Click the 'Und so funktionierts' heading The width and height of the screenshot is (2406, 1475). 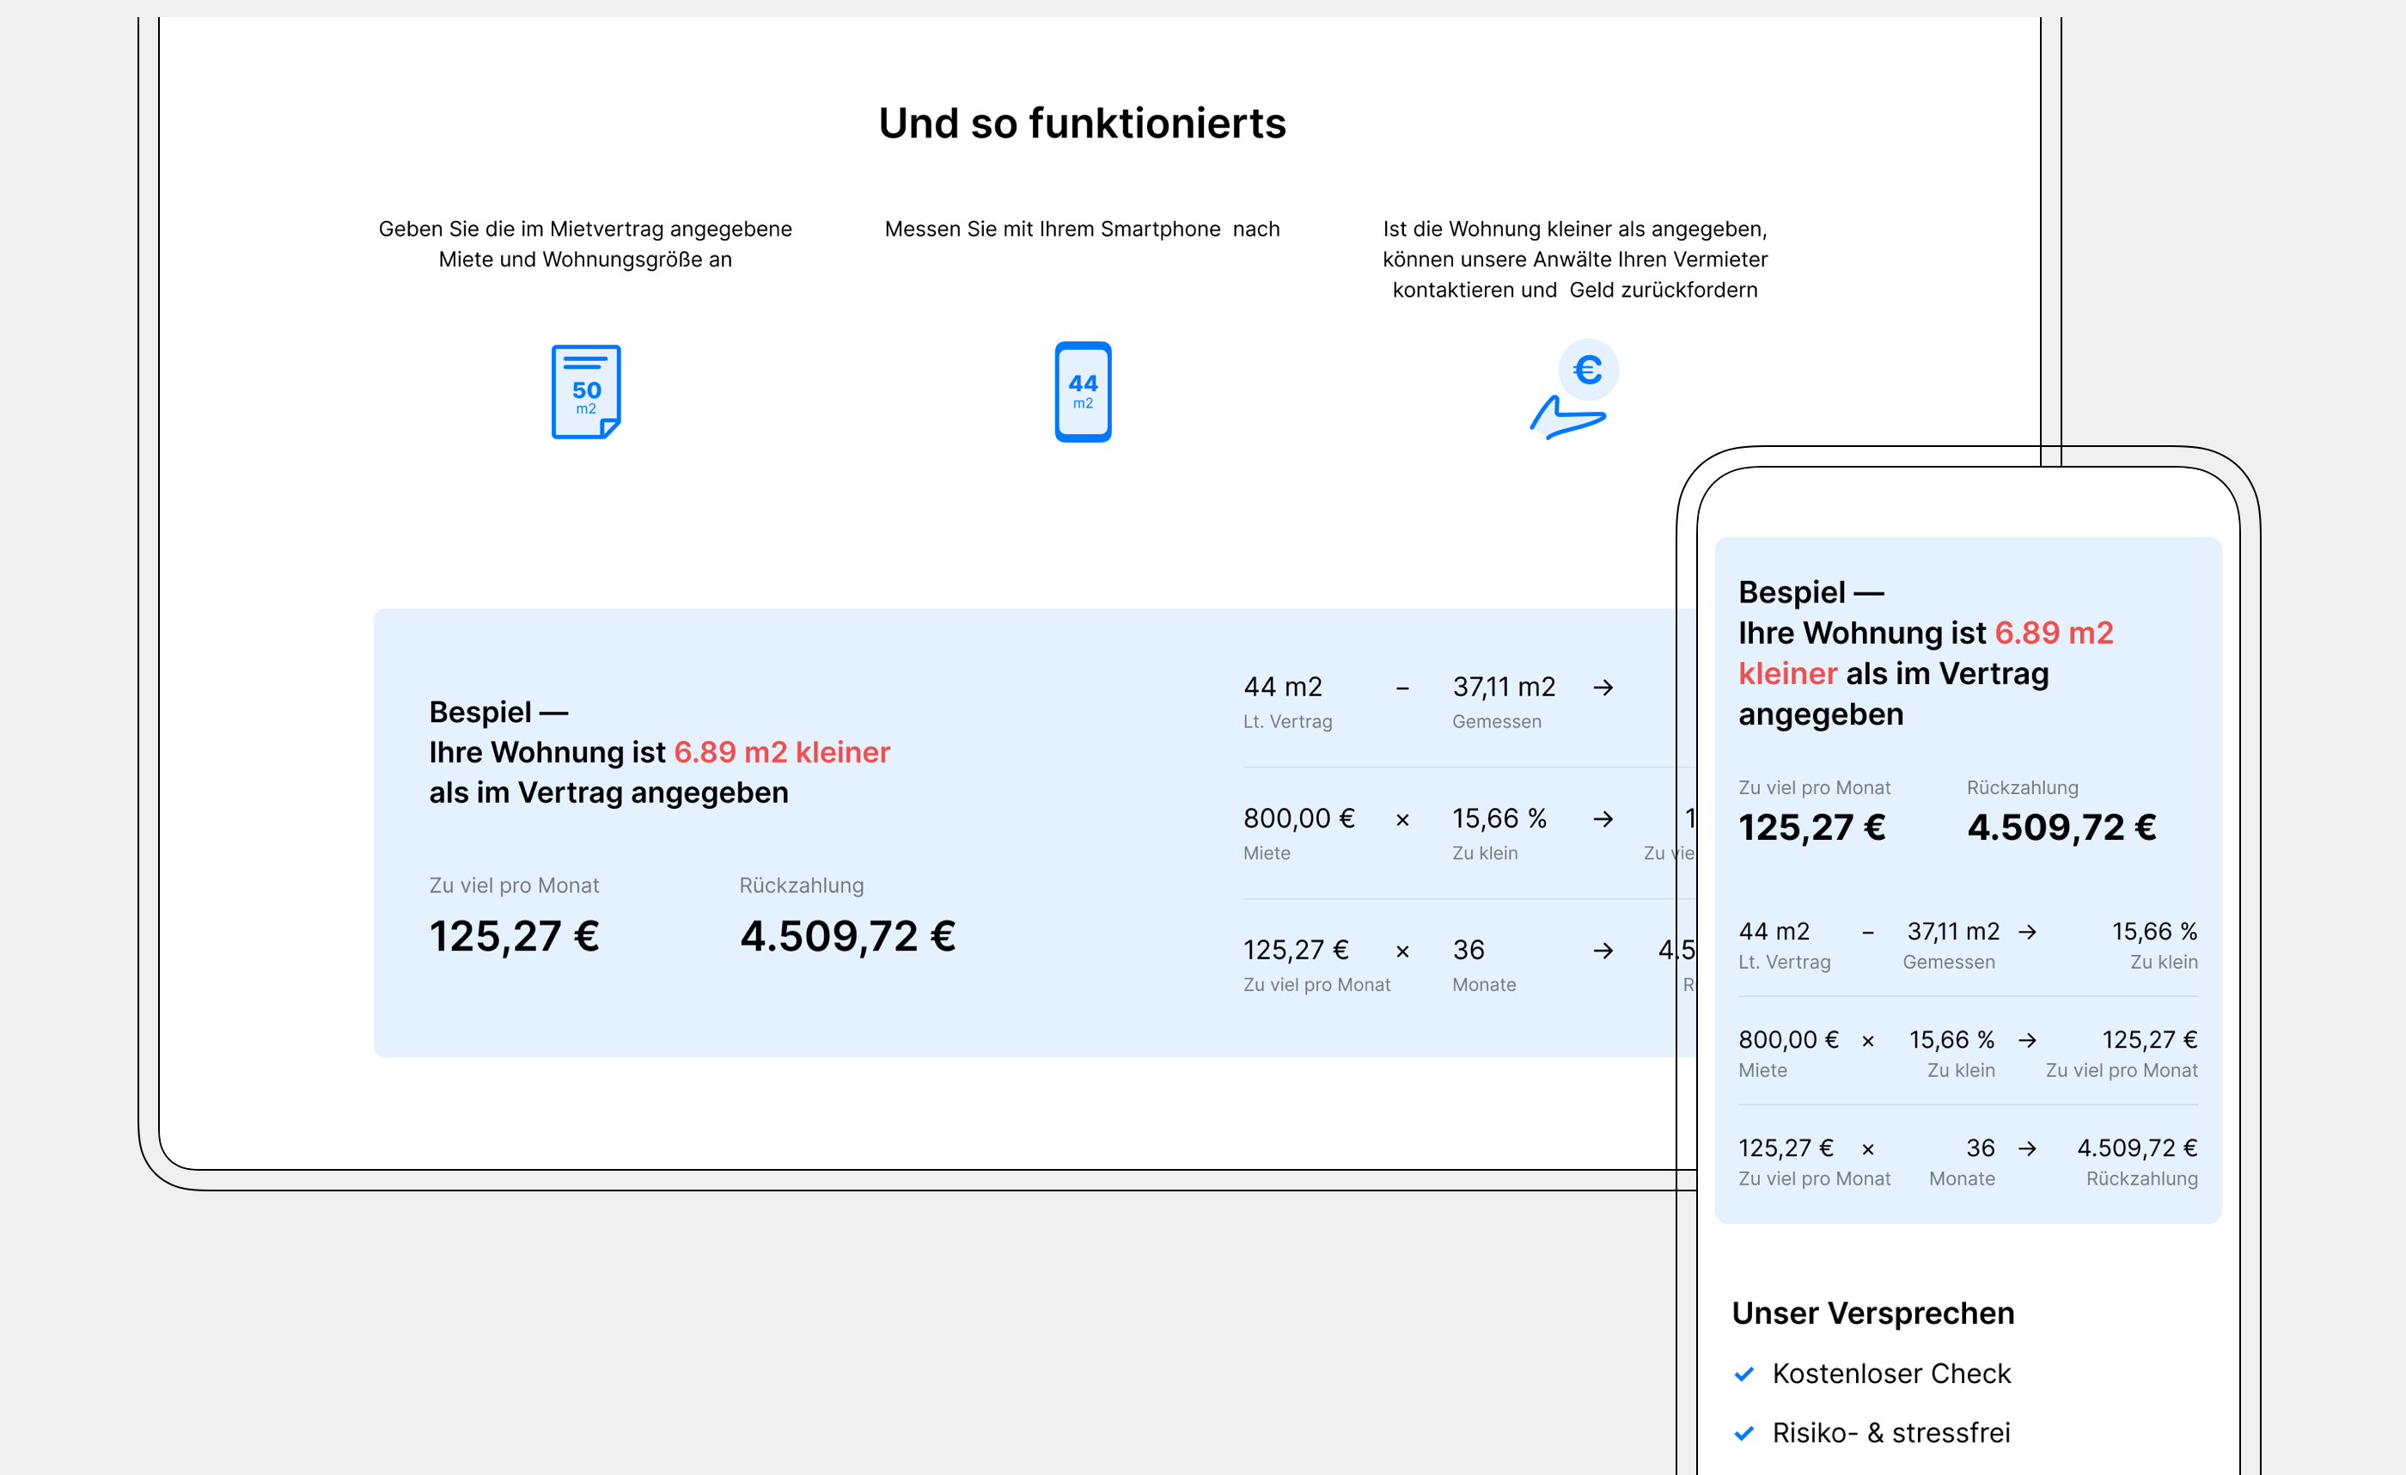coord(1082,123)
